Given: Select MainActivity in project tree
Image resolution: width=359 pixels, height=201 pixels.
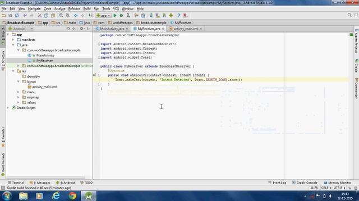Looking at the screenshot, I should 45,55.
